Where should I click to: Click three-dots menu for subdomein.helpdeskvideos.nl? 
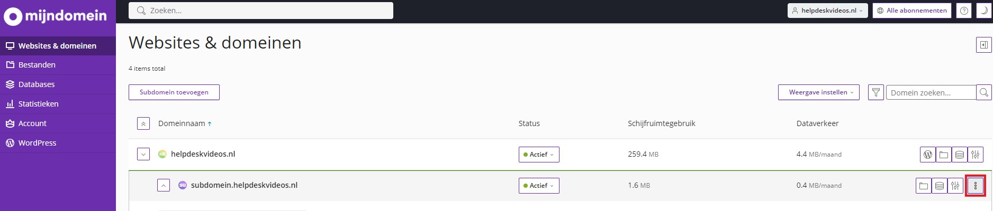975,186
